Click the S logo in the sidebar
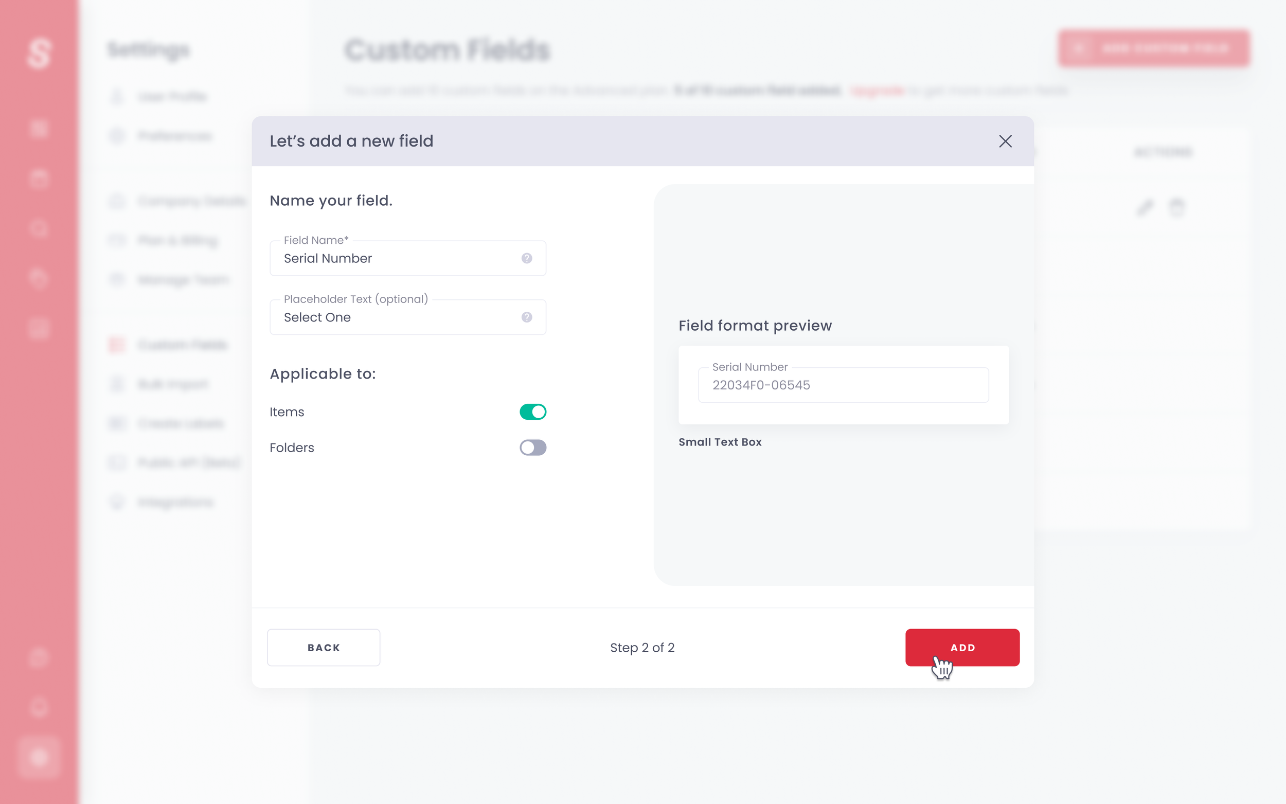The image size is (1286, 804). point(39,53)
